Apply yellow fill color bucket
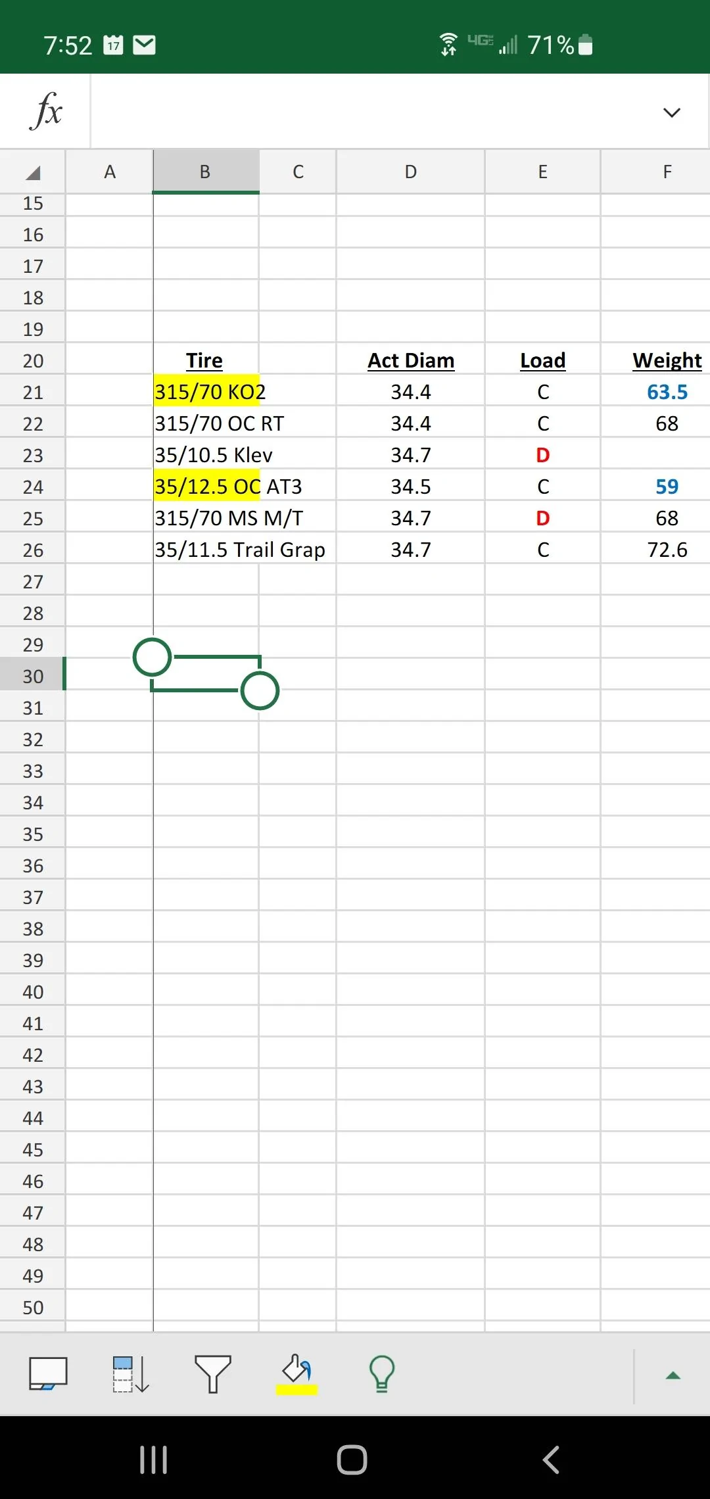The image size is (710, 1499). pyautogui.click(x=296, y=1374)
